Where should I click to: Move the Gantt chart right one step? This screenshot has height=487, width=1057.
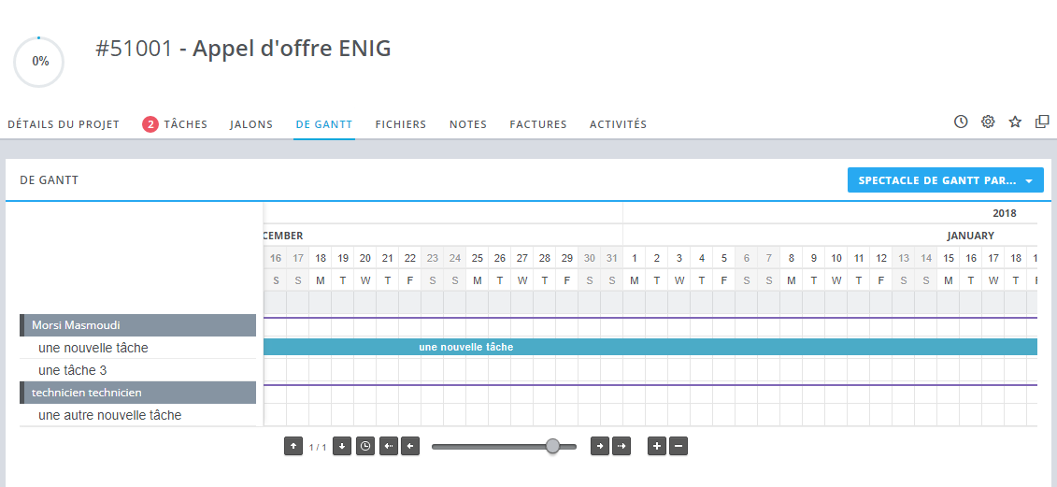tap(600, 447)
